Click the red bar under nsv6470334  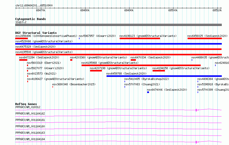(x=133, y=60)
